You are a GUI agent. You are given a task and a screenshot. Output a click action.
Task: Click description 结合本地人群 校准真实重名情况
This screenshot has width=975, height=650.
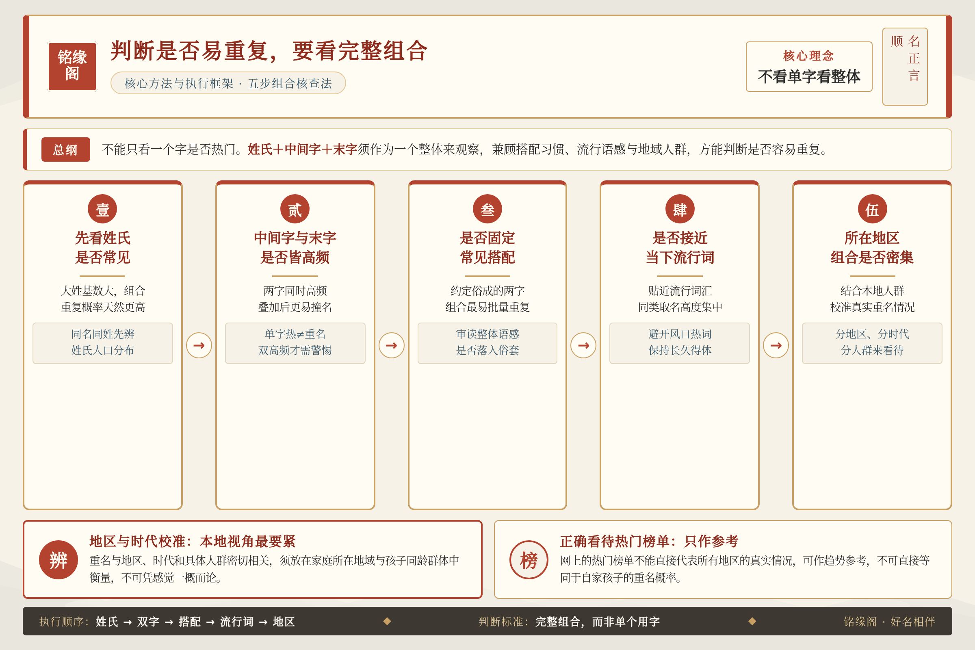coord(872,299)
